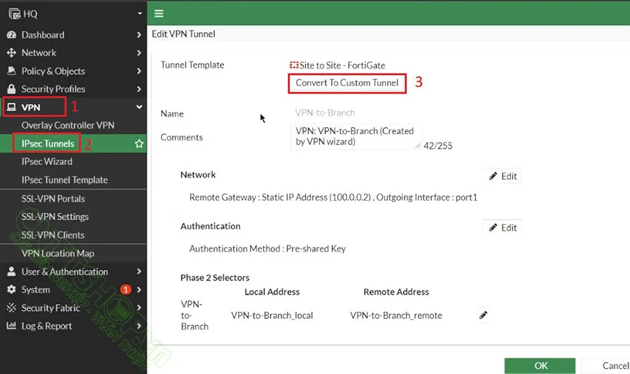Open the HQ device dropdown
This screenshot has width=630, height=374.
pyautogui.click(x=140, y=13)
